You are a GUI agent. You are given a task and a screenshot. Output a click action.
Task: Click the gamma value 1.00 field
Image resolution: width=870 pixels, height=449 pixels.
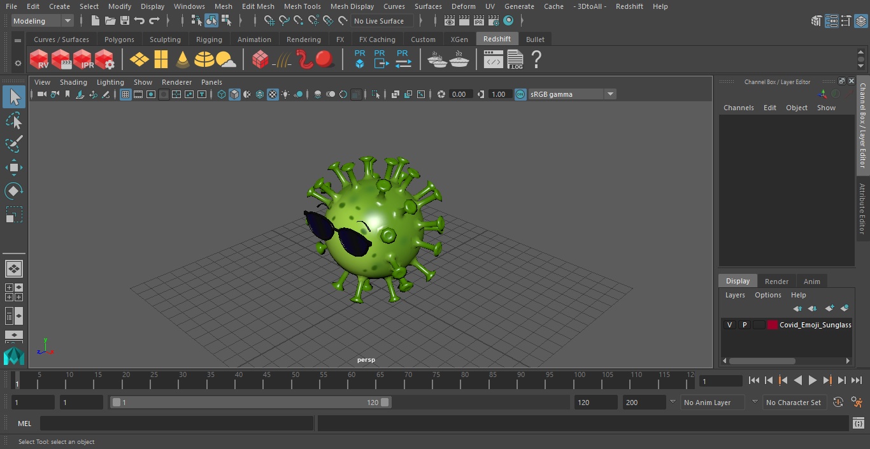click(x=499, y=94)
